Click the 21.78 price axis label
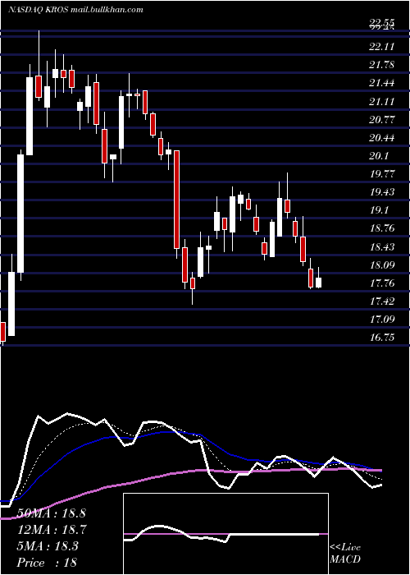Screen dimensions: 410x575 click(382, 65)
